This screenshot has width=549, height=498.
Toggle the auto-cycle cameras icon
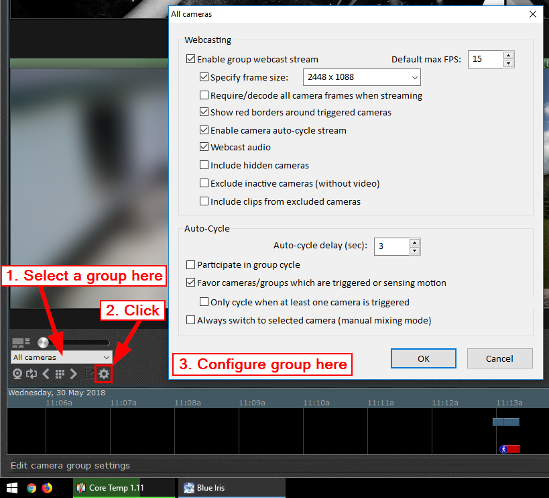(x=32, y=374)
